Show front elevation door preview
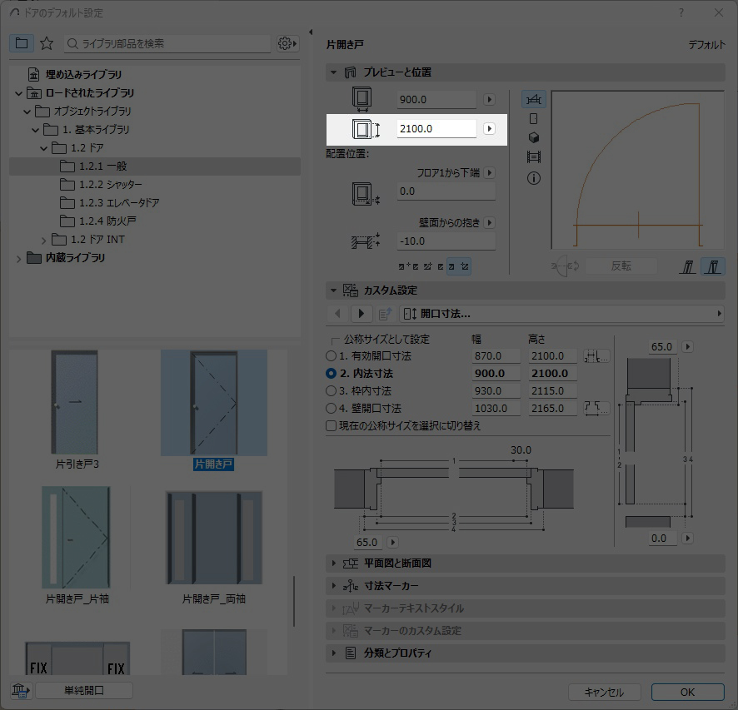This screenshot has width=738, height=710. [534, 119]
